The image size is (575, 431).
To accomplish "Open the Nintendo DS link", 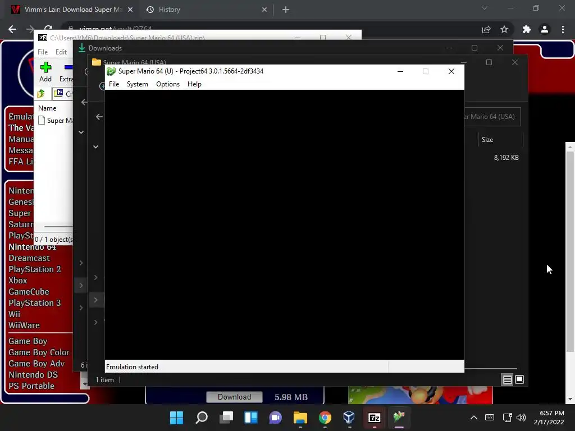I will point(33,375).
